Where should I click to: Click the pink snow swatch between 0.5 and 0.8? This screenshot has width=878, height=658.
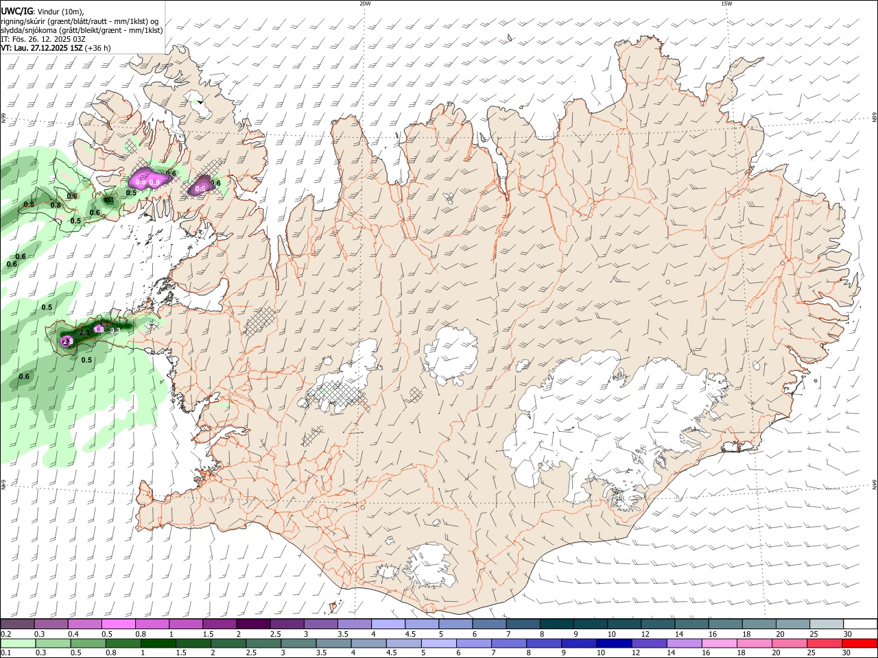[x=118, y=624]
